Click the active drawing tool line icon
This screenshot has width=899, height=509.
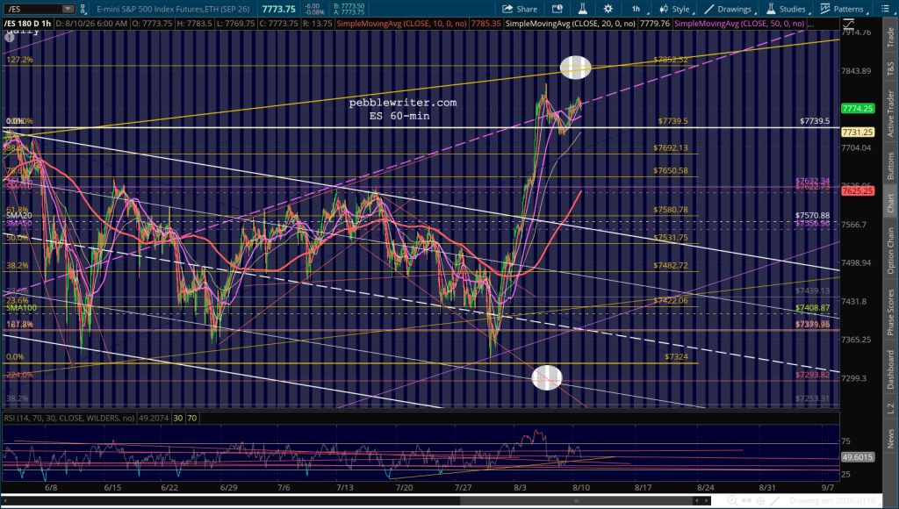775,500
